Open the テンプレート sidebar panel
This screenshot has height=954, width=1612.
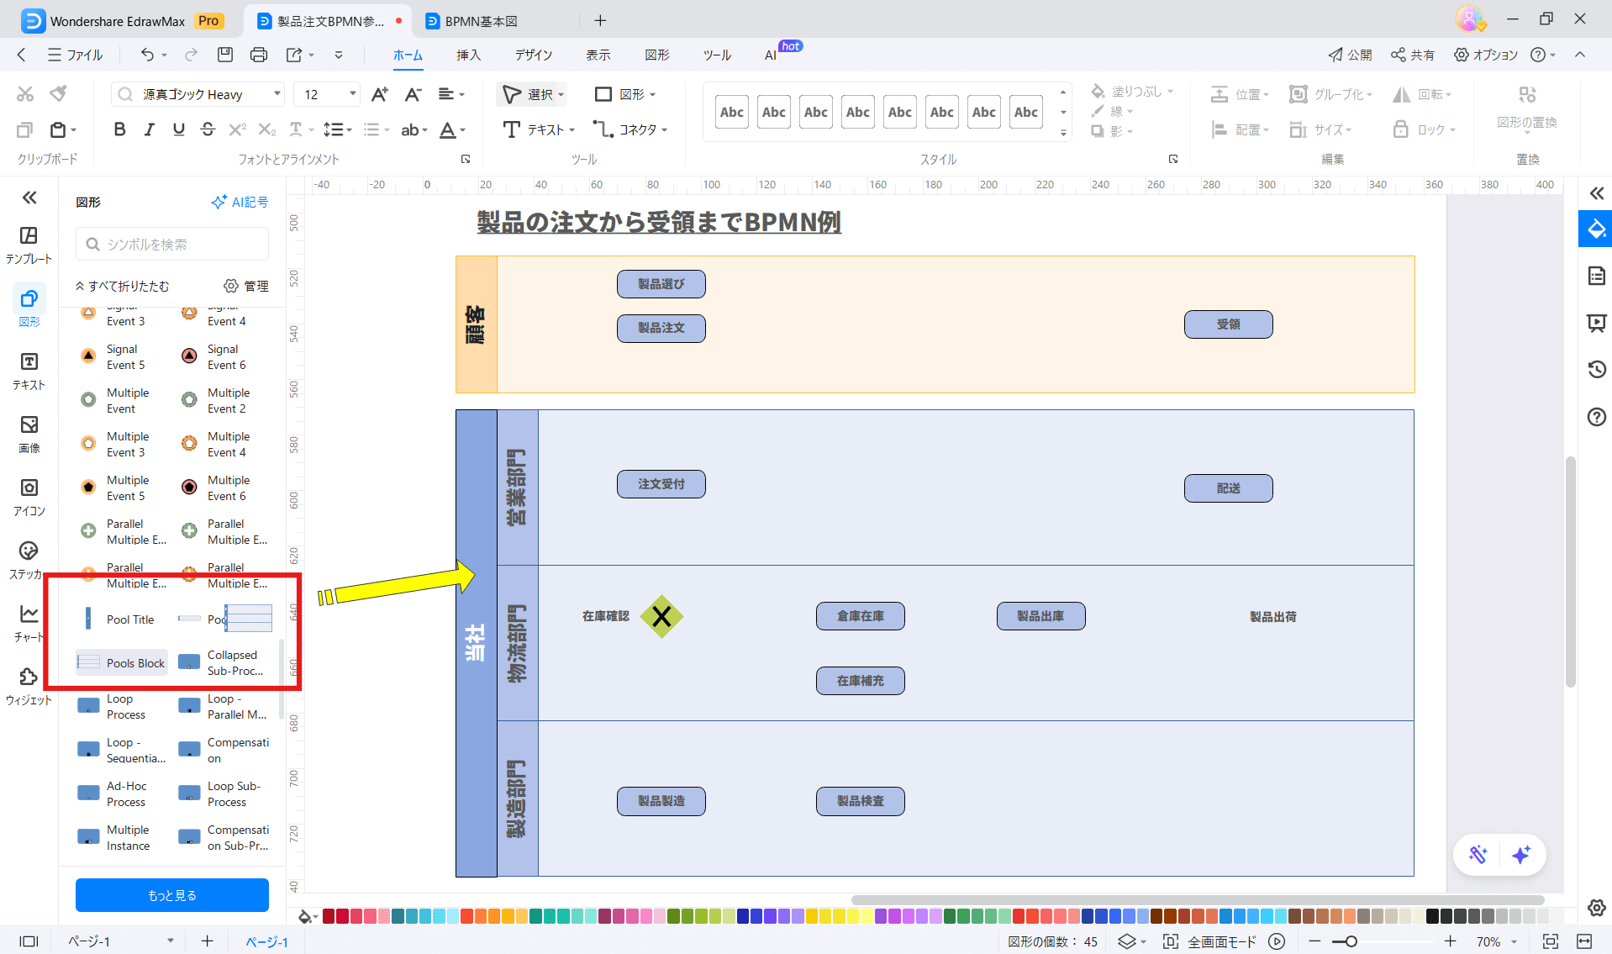(29, 245)
